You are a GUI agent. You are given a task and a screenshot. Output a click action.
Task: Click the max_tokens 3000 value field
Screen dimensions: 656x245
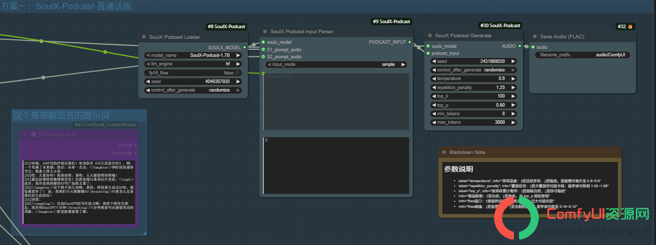click(474, 122)
